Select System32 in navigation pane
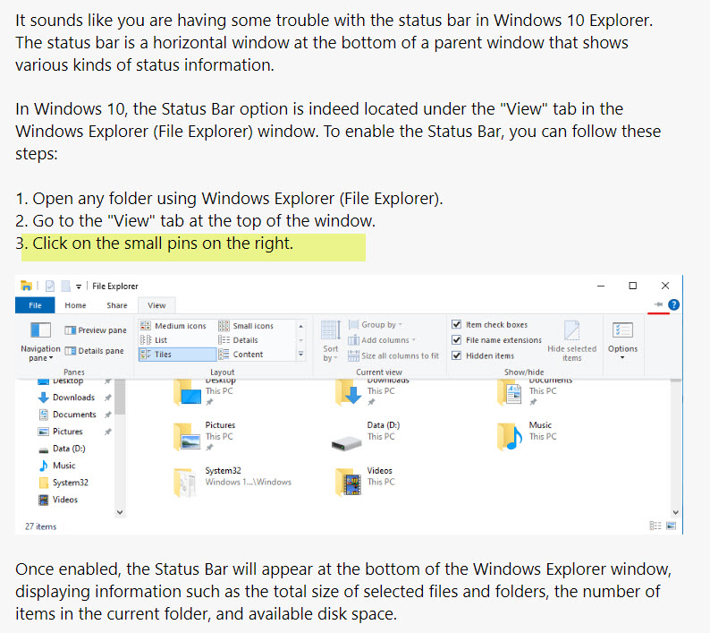Viewport: 710px width, 633px height. click(x=63, y=483)
